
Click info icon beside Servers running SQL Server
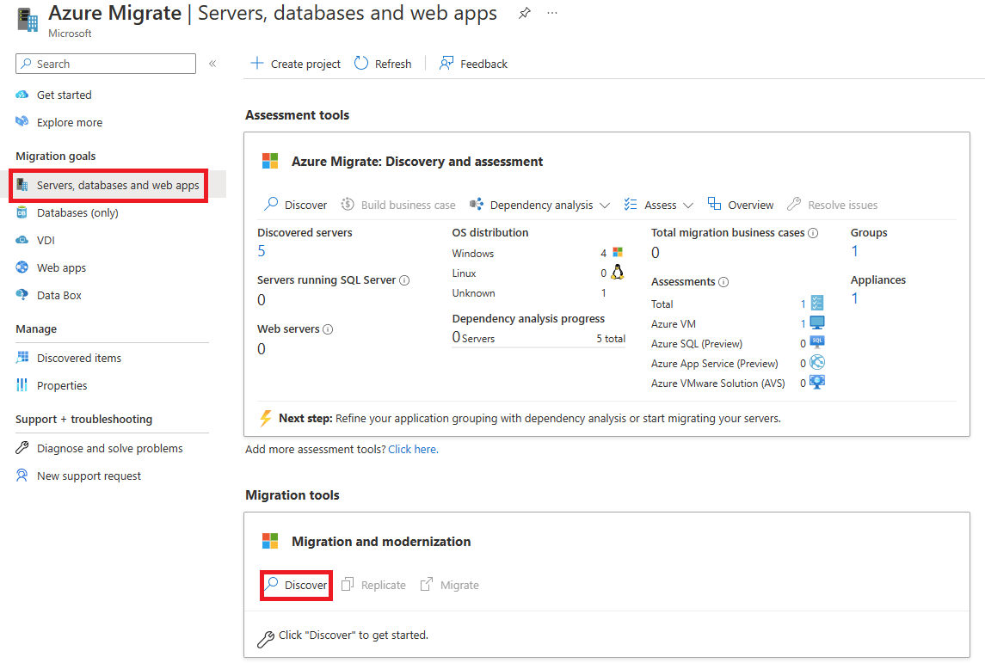(x=404, y=280)
